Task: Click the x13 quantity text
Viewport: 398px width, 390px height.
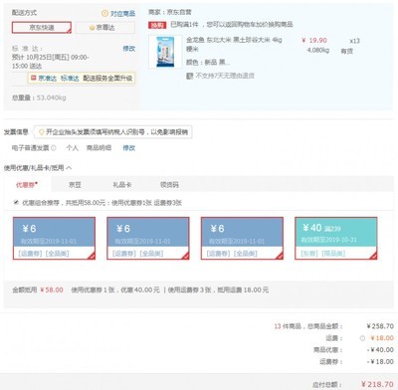Action: [354, 41]
